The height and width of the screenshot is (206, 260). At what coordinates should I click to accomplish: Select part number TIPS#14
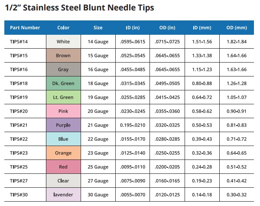pos(19,42)
